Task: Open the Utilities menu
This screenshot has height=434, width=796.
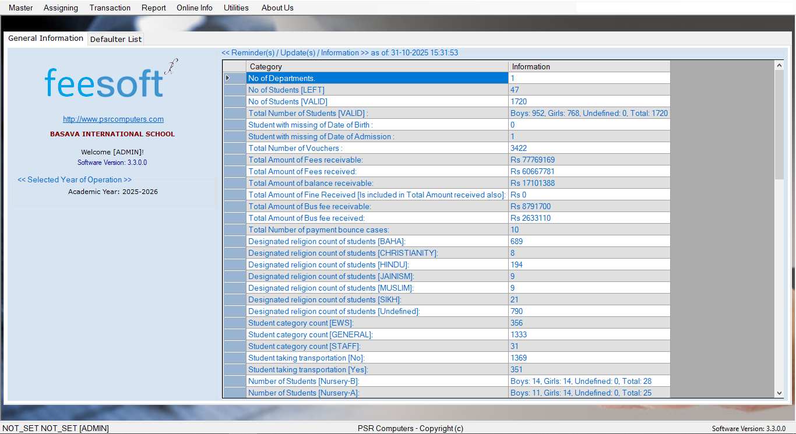Action: click(x=236, y=8)
